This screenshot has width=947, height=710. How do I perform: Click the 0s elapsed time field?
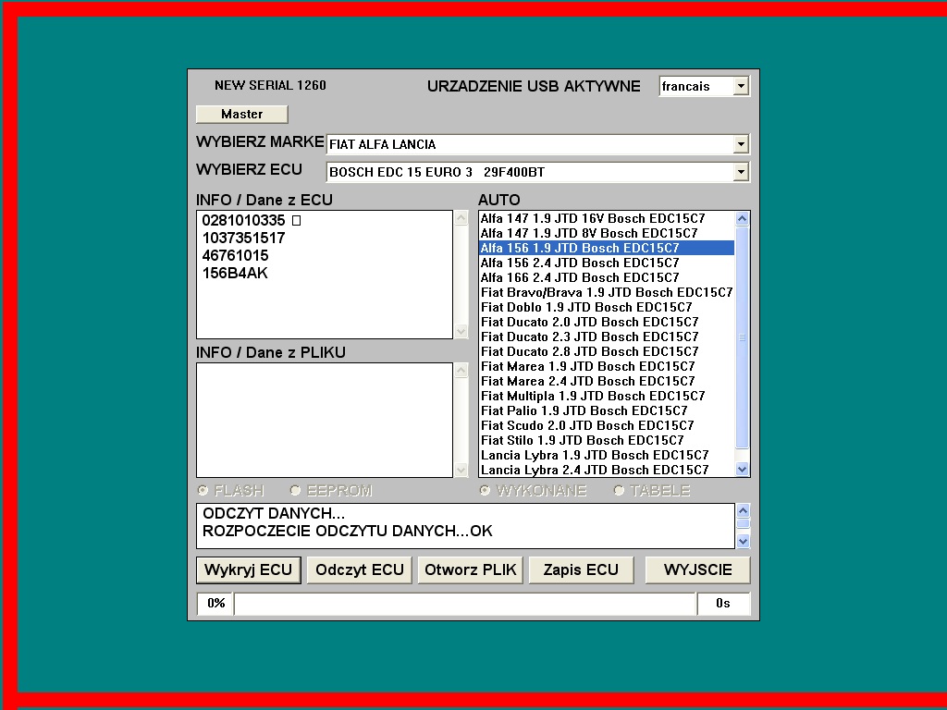723,603
